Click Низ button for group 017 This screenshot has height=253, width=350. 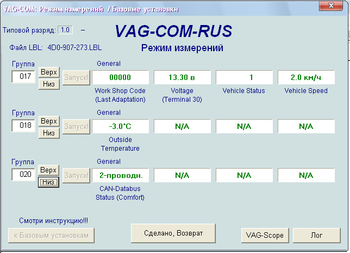coord(49,84)
